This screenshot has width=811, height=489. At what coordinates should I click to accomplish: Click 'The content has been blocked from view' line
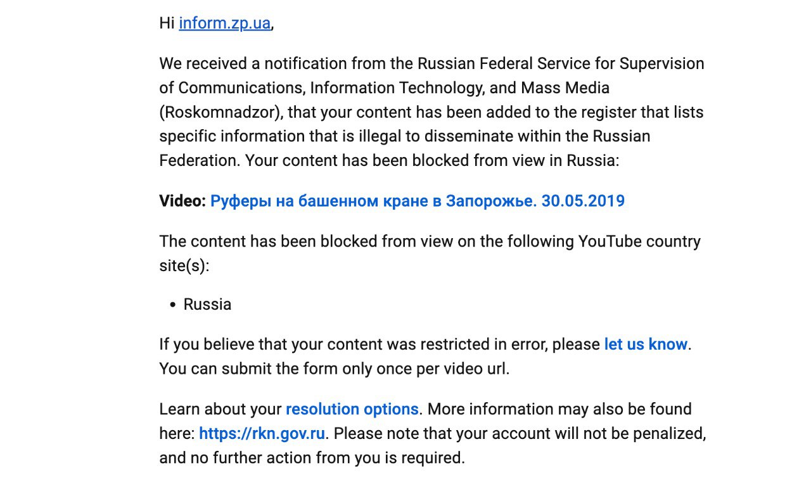pyautogui.click(x=430, y=242)
